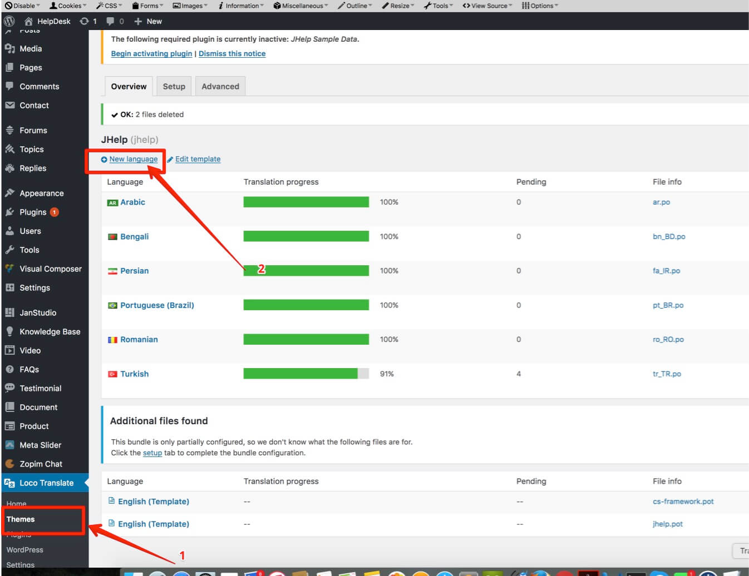
Task: Click the Turkish flag icon
Action: [112, 374]
